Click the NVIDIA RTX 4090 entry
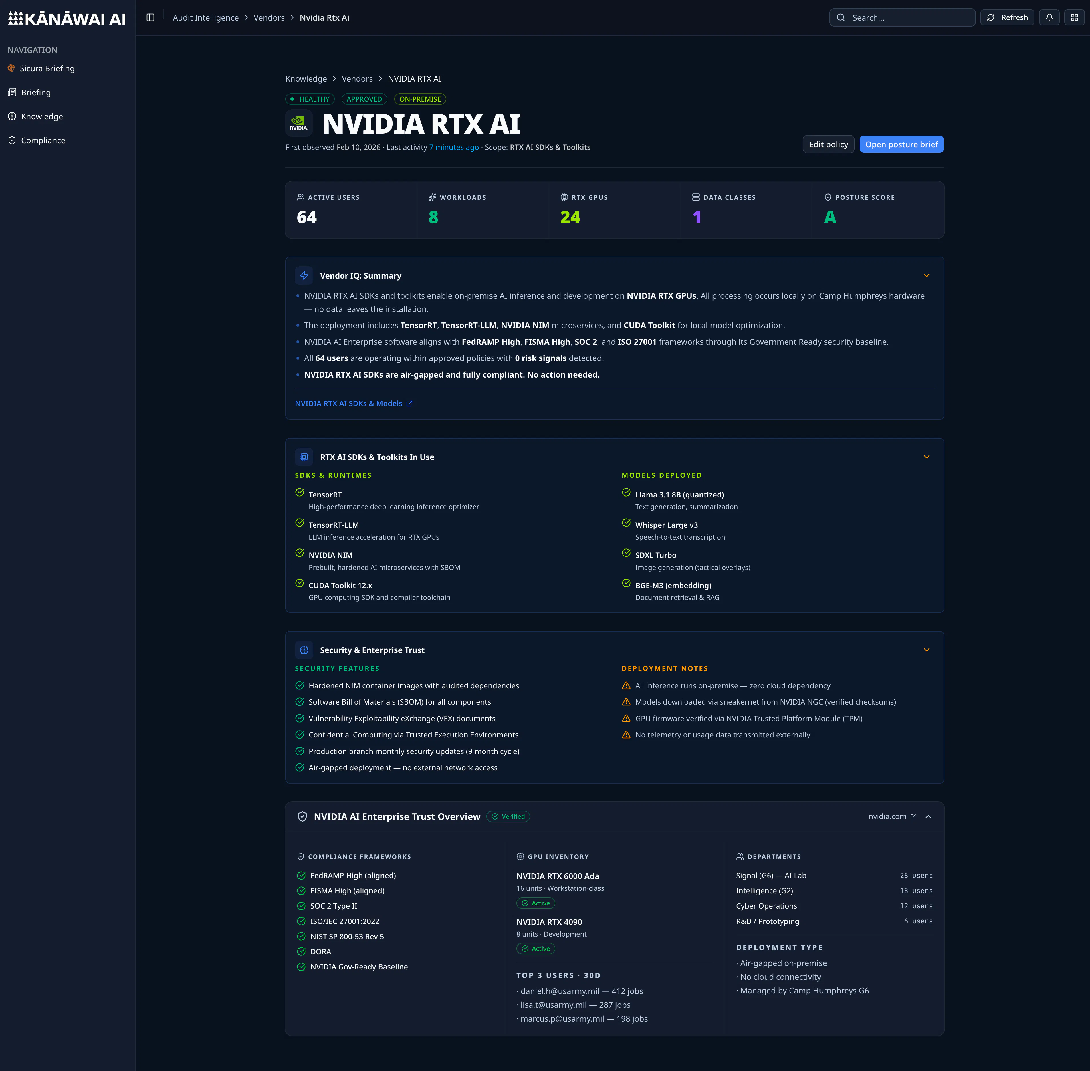This screenshot has width=1090, height=1071. coord(550,921)
